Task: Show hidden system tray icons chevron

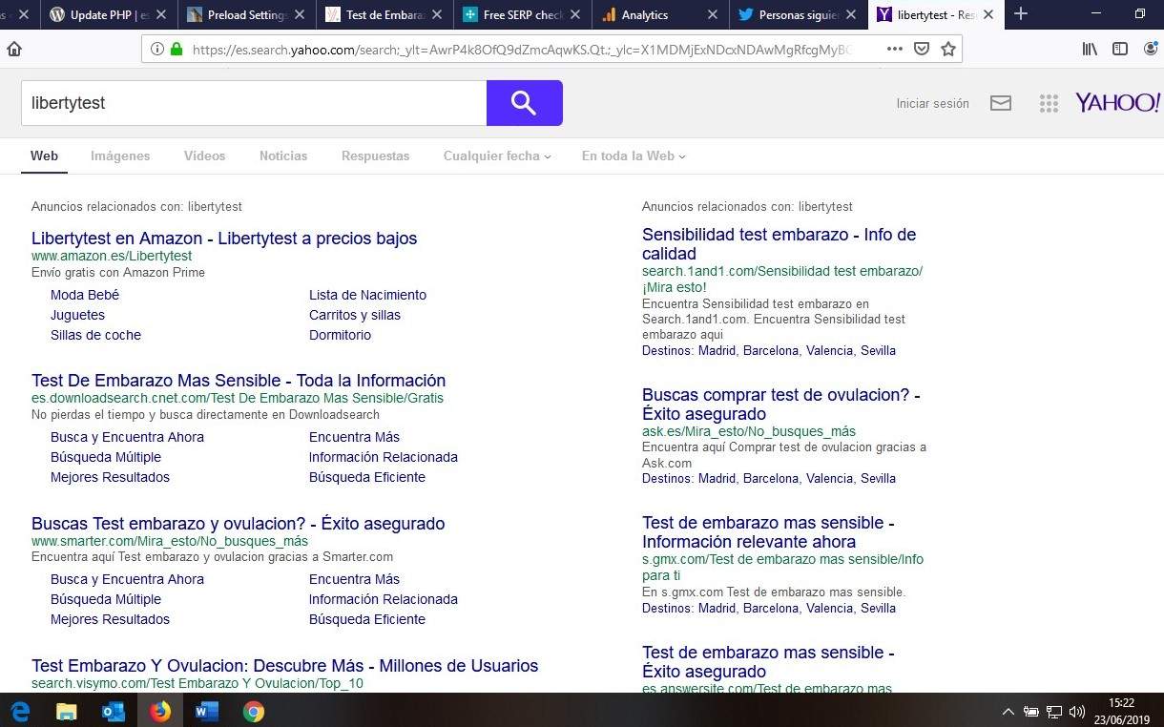Action: point(1008,712)
